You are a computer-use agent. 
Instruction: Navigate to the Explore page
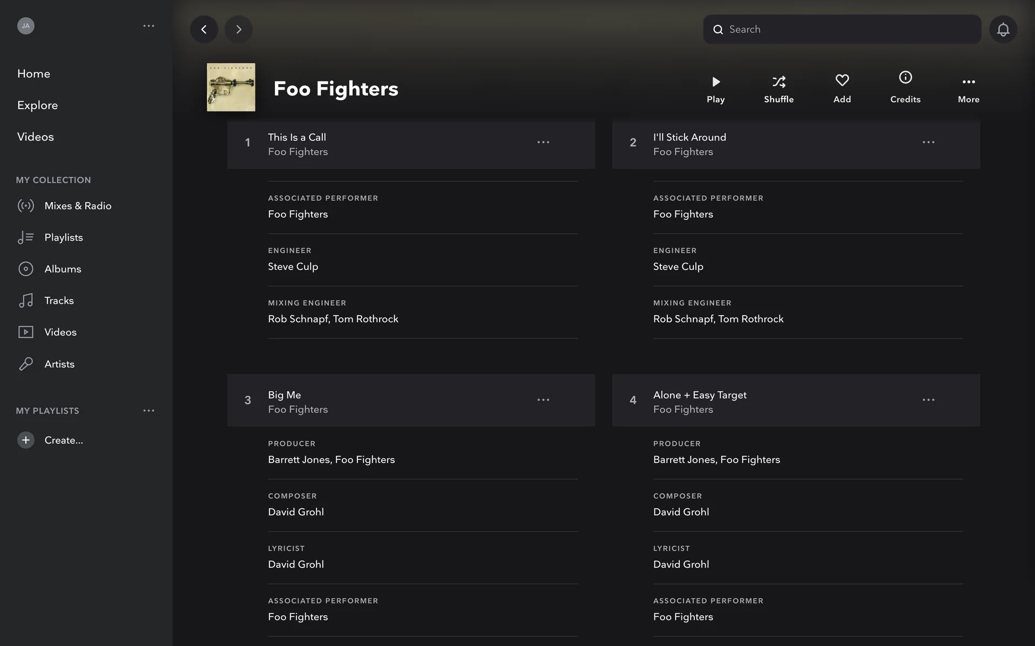pyautogui.click(x=37, y=105)
